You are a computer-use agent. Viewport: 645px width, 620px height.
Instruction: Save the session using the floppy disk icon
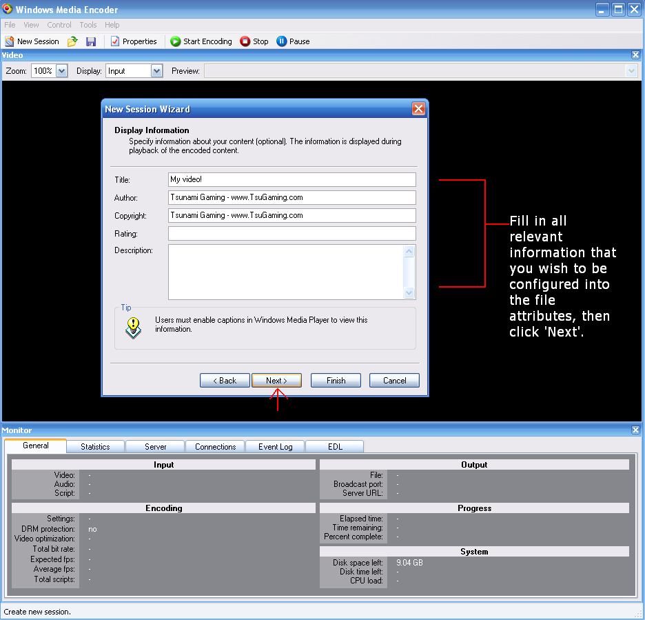[x=91, y=41]
